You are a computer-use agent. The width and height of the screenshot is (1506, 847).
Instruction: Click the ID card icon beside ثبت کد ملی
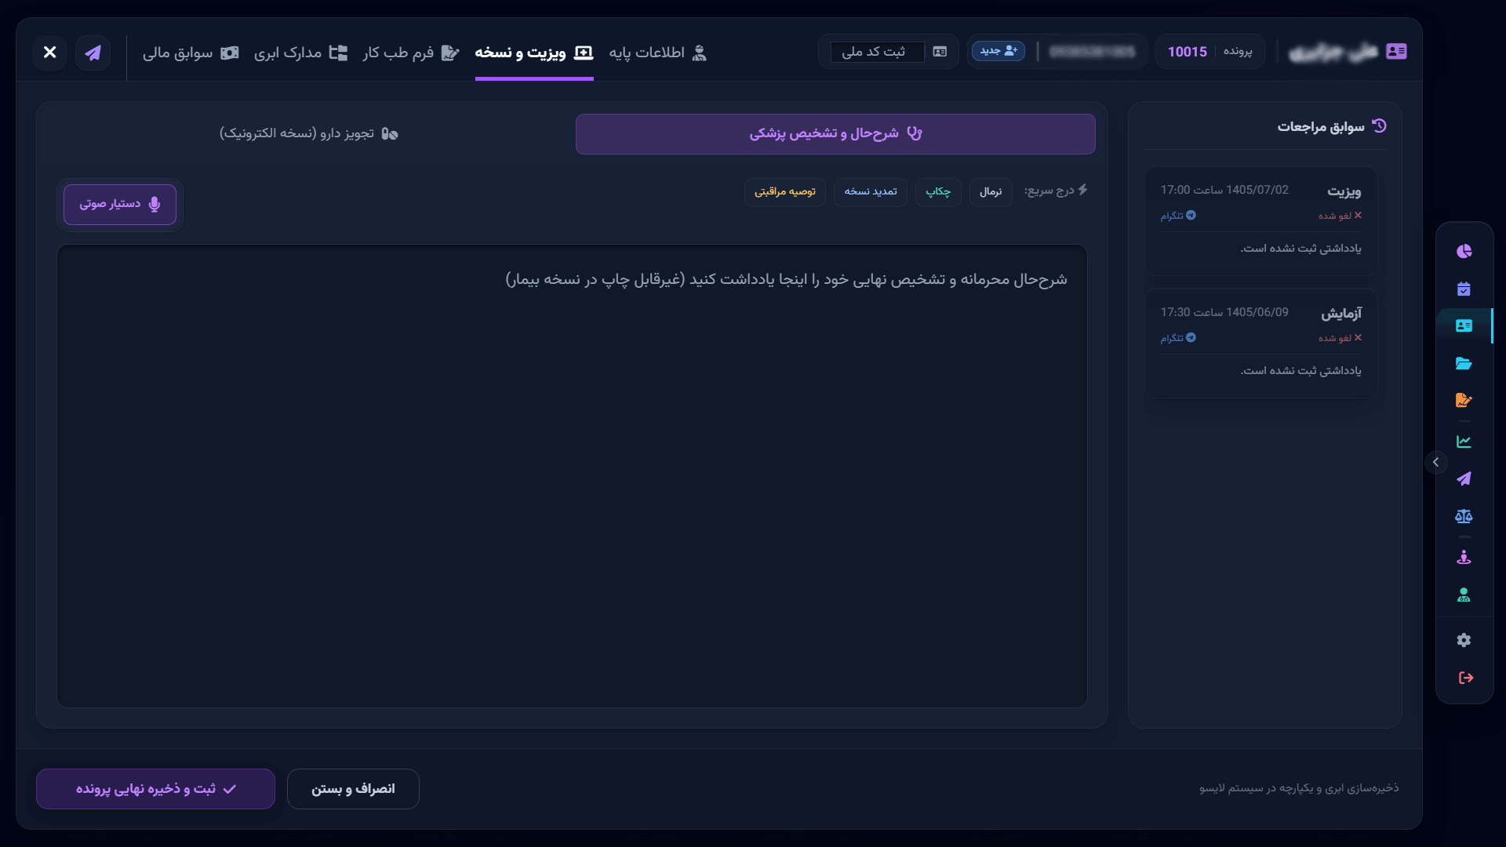(x=940, y=52)
